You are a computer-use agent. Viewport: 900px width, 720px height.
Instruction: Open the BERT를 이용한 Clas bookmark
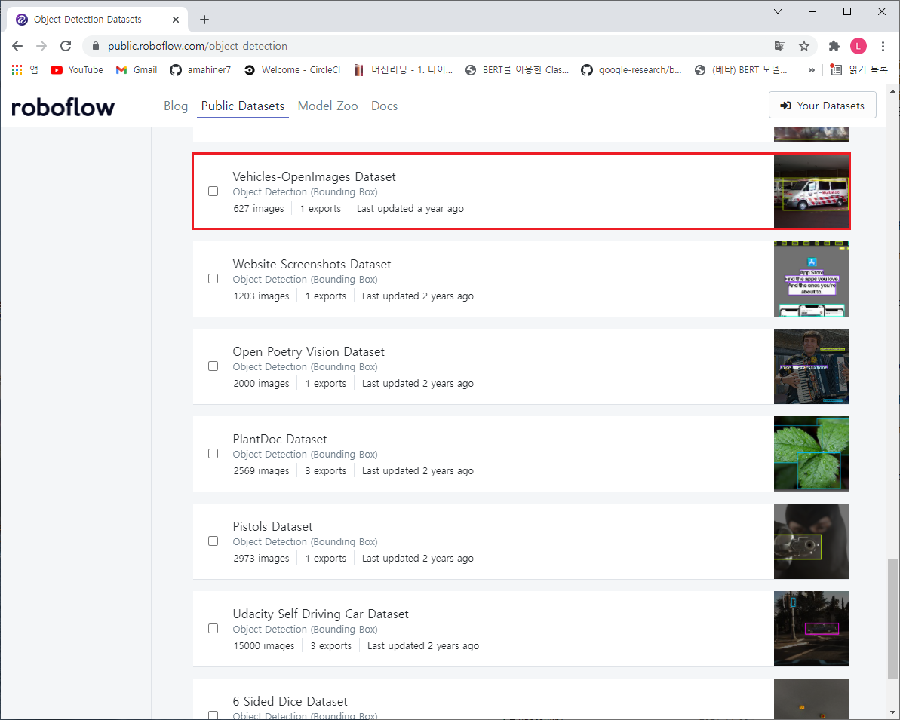[x=517, y=69]
